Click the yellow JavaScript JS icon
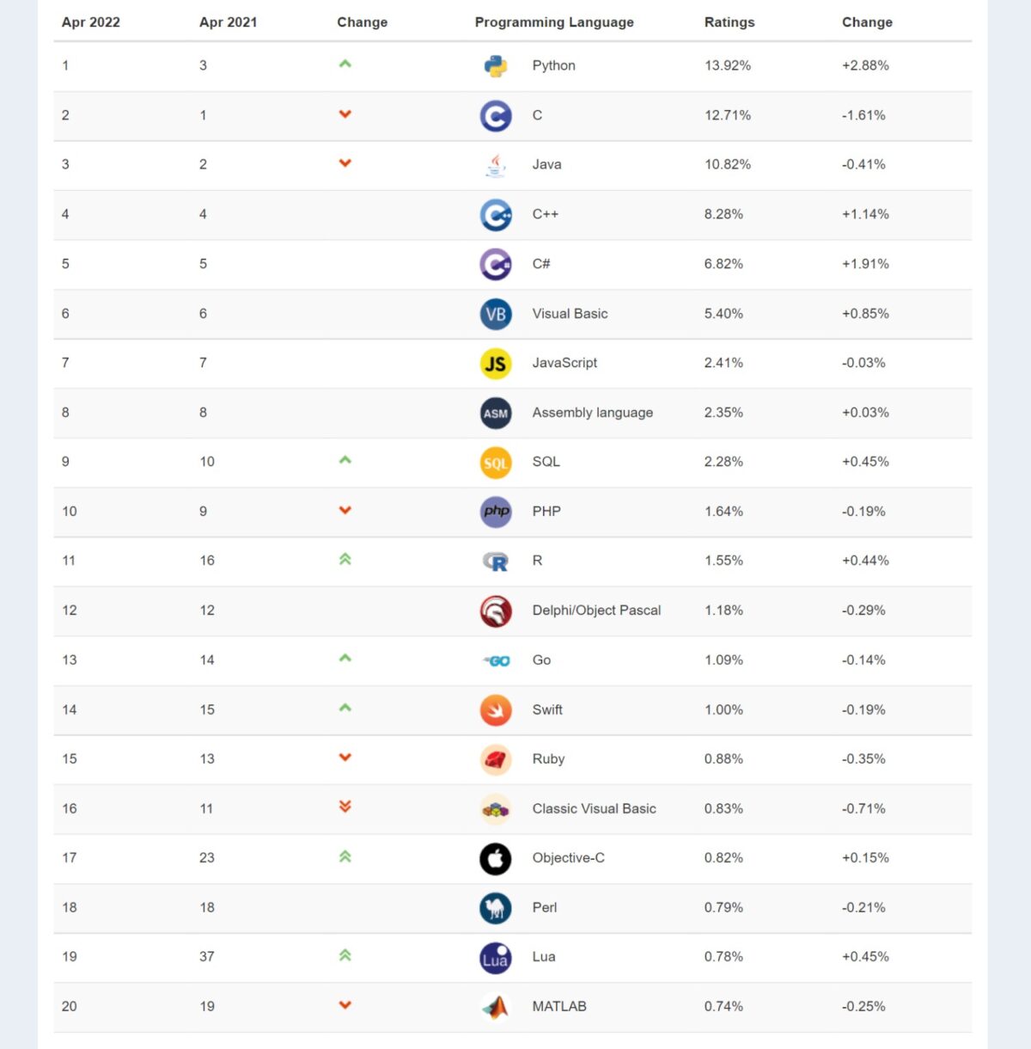The height and width of the screenshot is (1049, 1031). click(x=496, y=364)
